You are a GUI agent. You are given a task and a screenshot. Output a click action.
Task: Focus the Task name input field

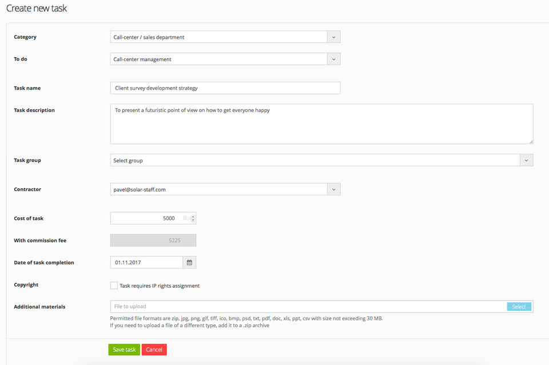coord(225,88)
